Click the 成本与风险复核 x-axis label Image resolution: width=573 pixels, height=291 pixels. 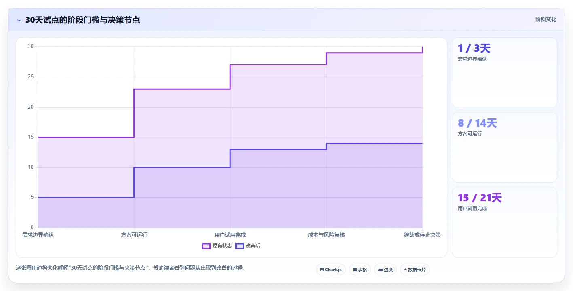pos(326,235)
